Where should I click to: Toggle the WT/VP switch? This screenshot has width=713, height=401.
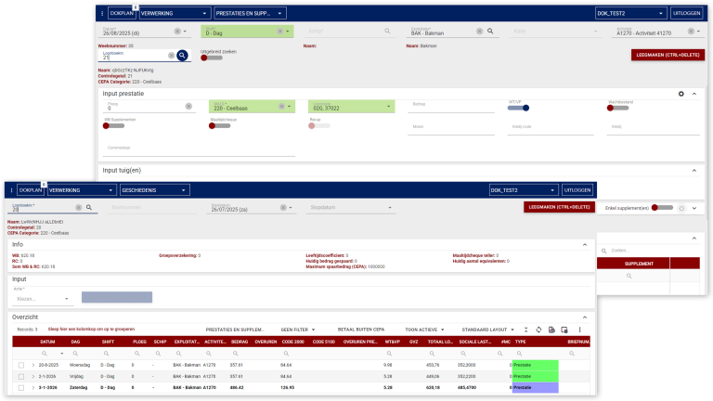click(518, 108)
